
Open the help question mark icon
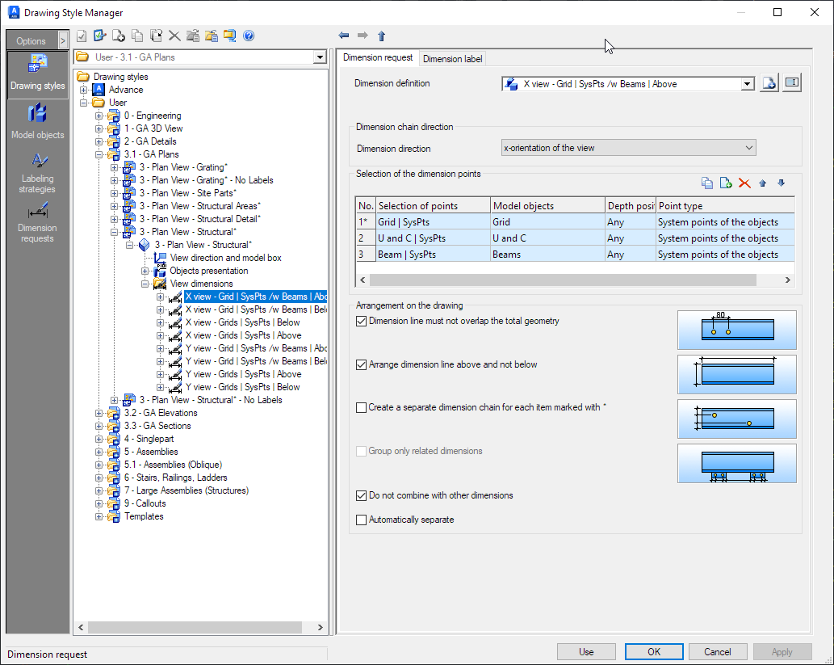coord(249,36)
